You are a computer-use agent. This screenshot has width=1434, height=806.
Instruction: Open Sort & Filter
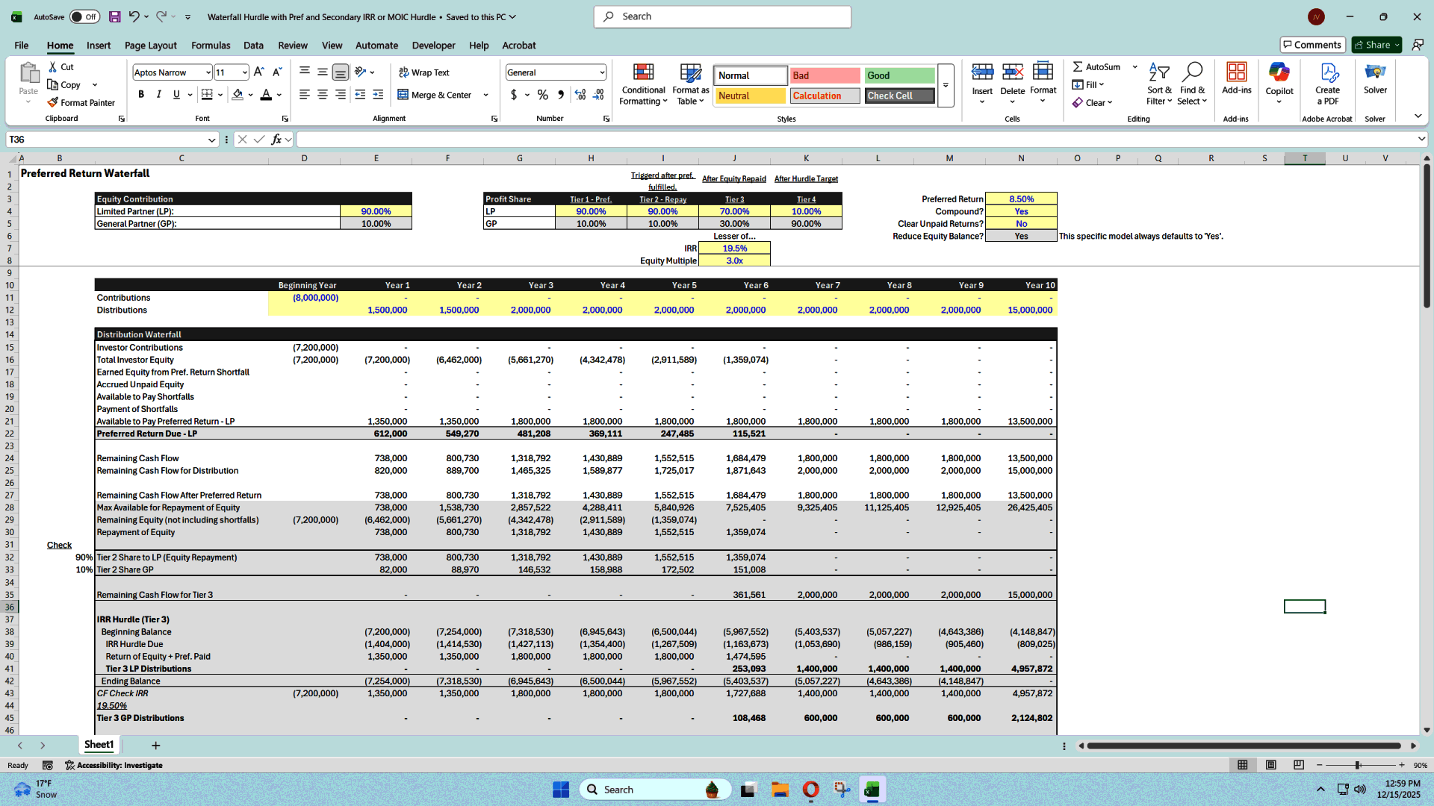[1158, 84]
